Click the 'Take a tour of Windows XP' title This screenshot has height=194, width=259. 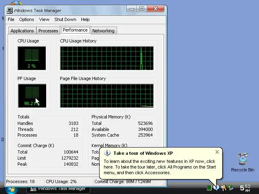143,153
